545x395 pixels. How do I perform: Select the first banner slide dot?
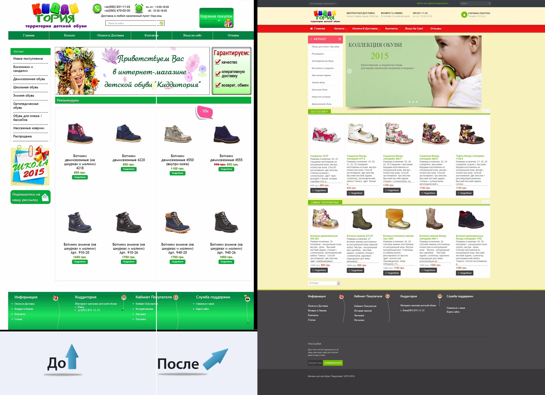[410, 102]
